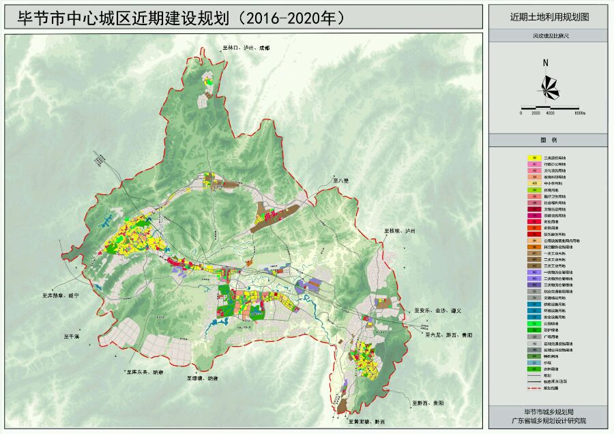Click the 近期土地利用规划图 heading
The height and width of the screenshot is (434, 614).
(x=550, y=17)
